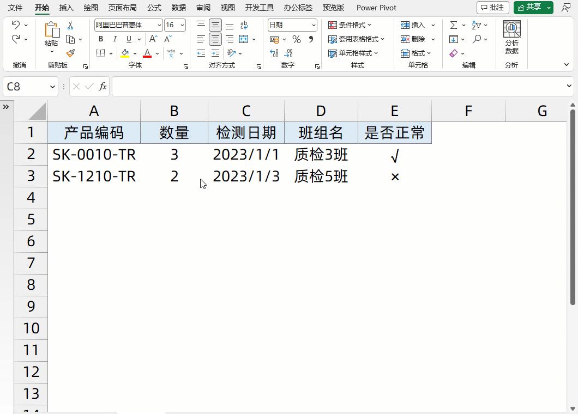Image resolution: width=578 pixels, height=414 pixels.
Task: Open the font color picker
Action: (x=148, y=53)
